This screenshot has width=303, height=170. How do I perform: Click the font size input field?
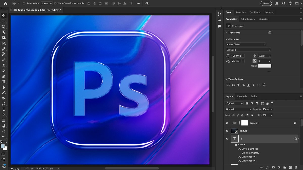236,56
